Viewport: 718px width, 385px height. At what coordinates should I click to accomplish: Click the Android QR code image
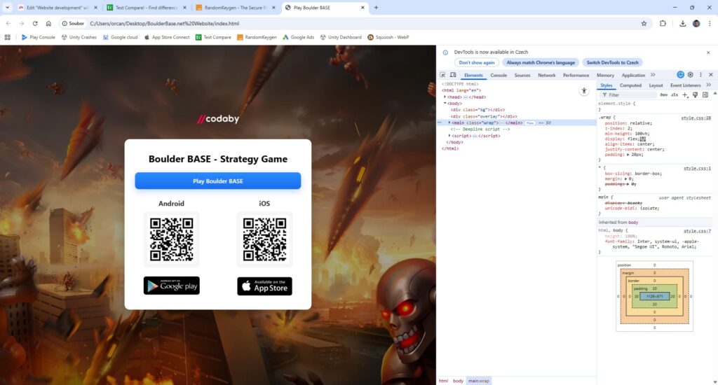[x=172, y=239]
